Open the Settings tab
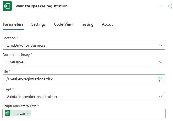The height and width of the screenshot is (121, 173). [39, 24]
